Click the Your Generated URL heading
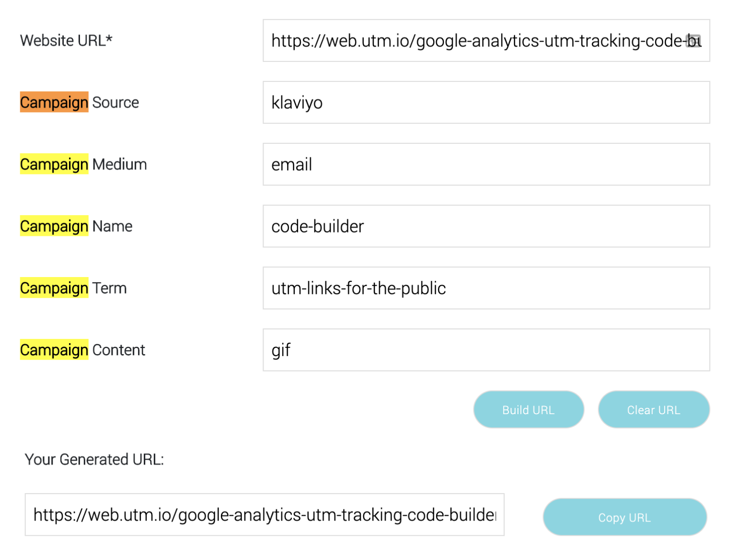 [x=94, y=459]
